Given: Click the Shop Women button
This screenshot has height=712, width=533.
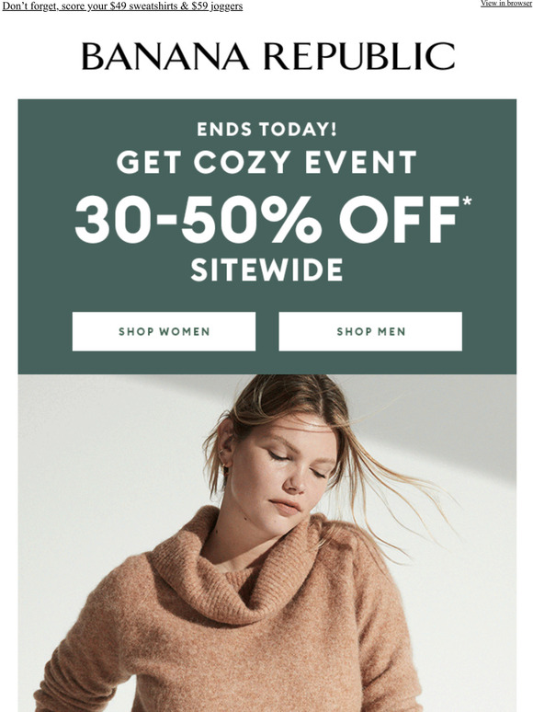Looking at the screenshot, I should [x=164, y=331].
